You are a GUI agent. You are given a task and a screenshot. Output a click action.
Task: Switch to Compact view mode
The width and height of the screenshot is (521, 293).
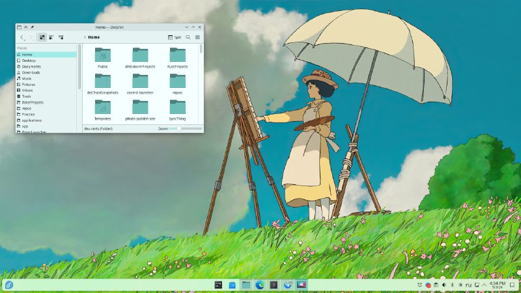51,37
